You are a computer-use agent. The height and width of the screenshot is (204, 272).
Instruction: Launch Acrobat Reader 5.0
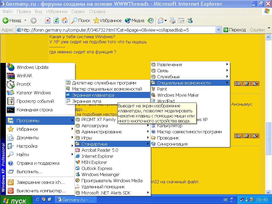click(x=113, y=150)
